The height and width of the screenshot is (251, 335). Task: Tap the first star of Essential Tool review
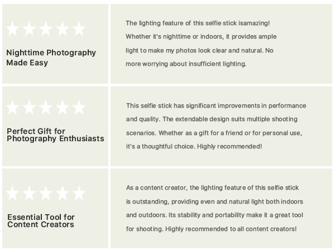(x=13, y=194)
